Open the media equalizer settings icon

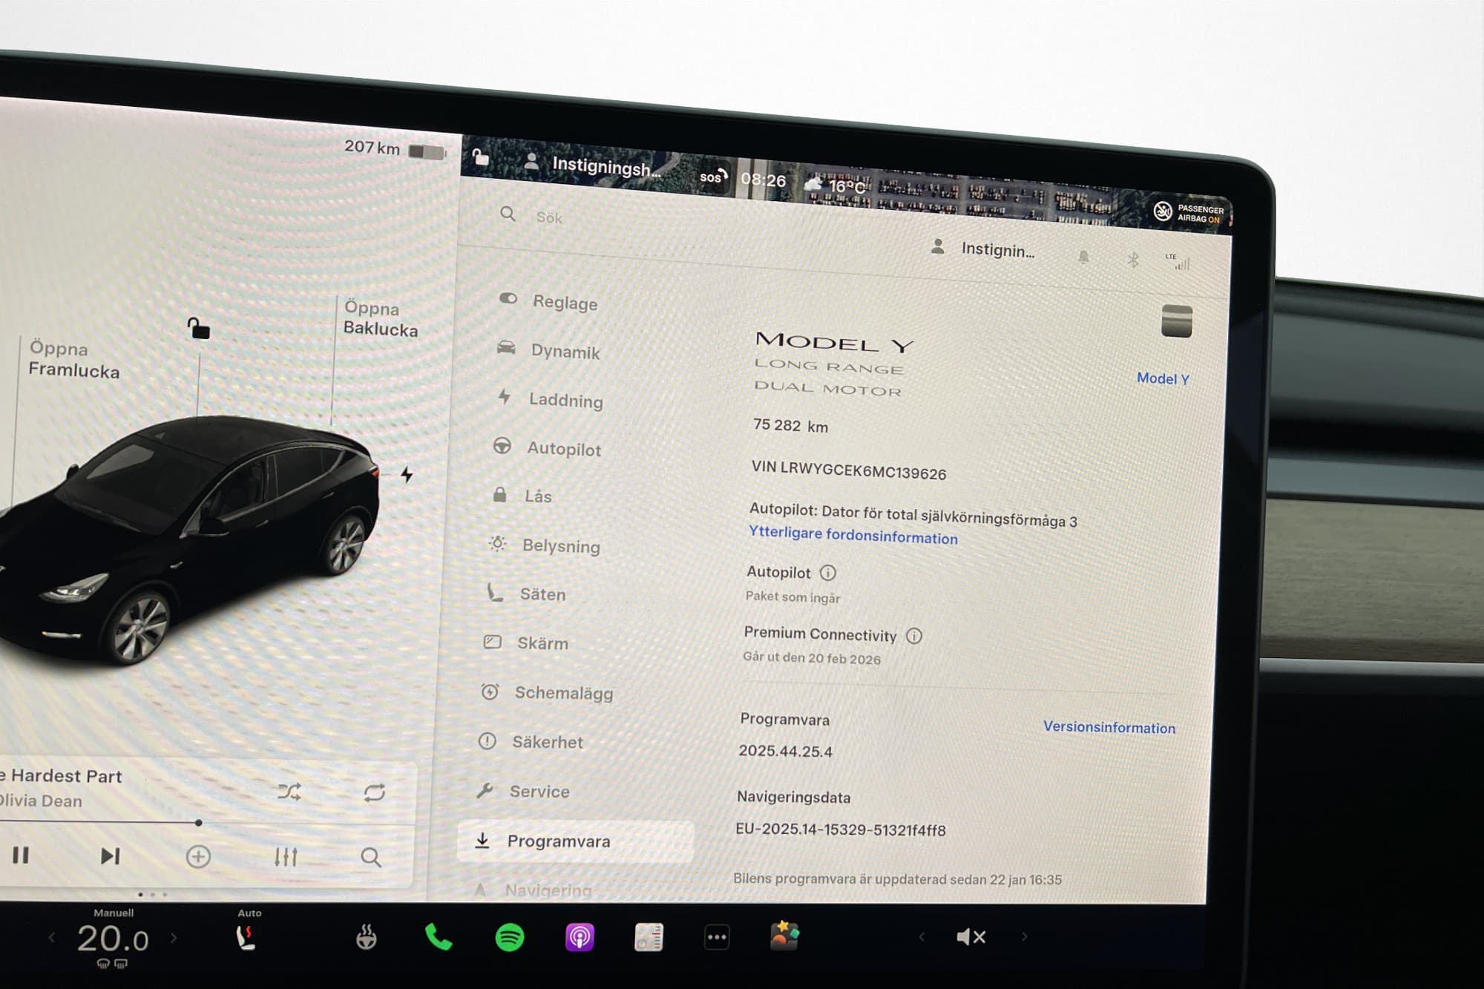286,857
